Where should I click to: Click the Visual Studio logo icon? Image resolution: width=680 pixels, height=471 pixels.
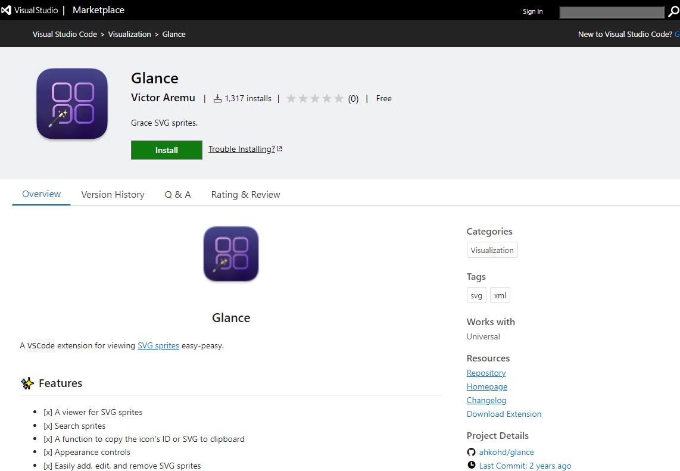click(6, 10)
